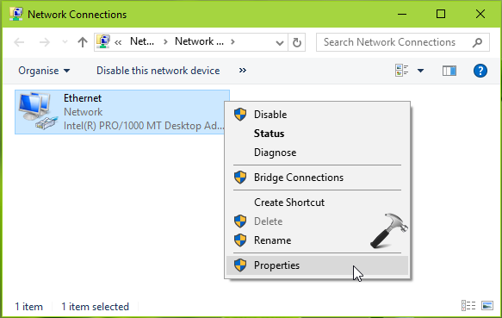
Task: Click the Search Network Connections field
Action: [402, 42]
